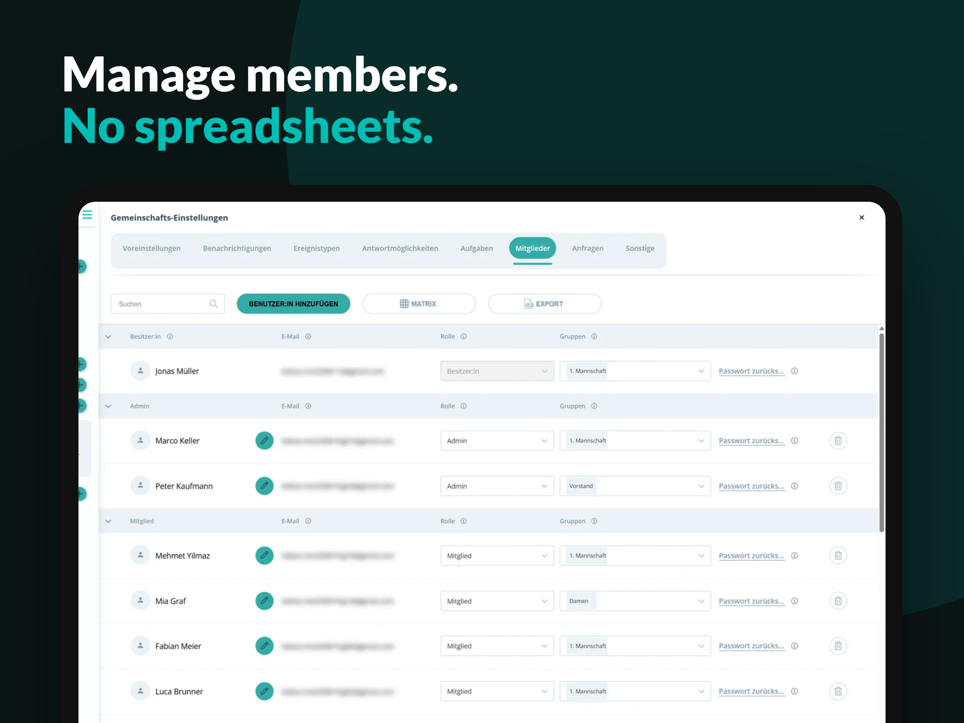
Task: Delete Luca Brunner using trash icon
Action: click(838, 691)
